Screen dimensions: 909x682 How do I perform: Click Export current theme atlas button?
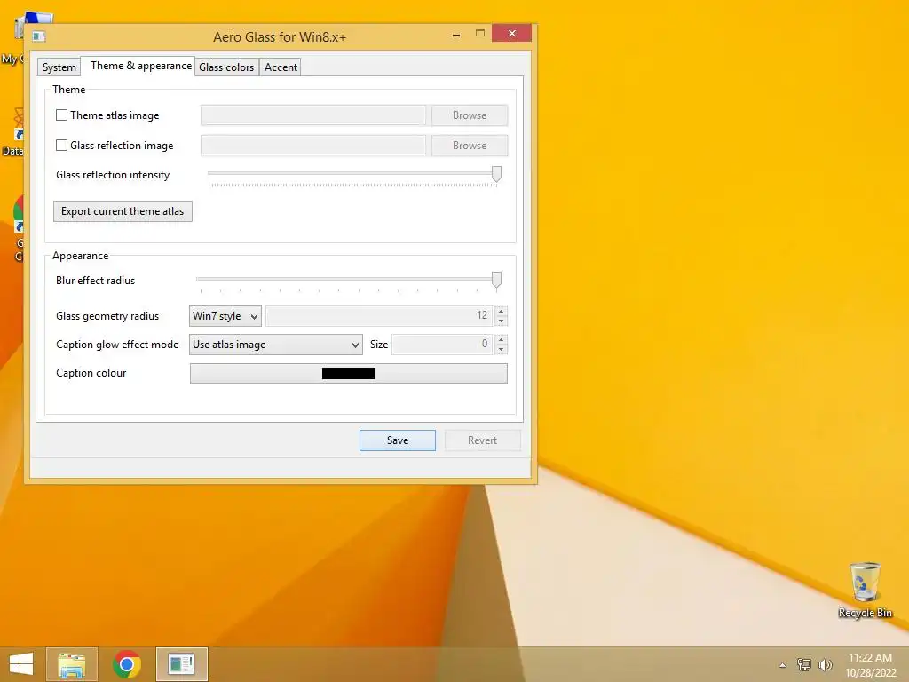[123, 211]
